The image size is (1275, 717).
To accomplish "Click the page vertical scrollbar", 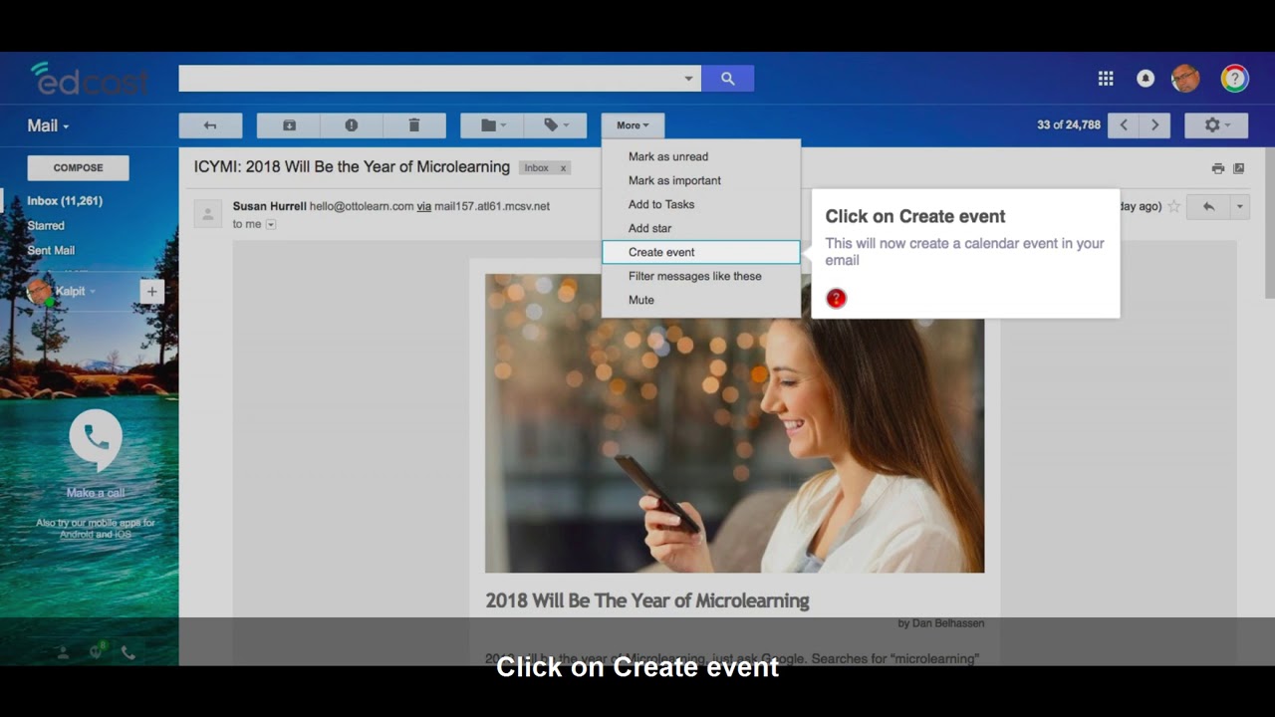I will point(1269,224).
